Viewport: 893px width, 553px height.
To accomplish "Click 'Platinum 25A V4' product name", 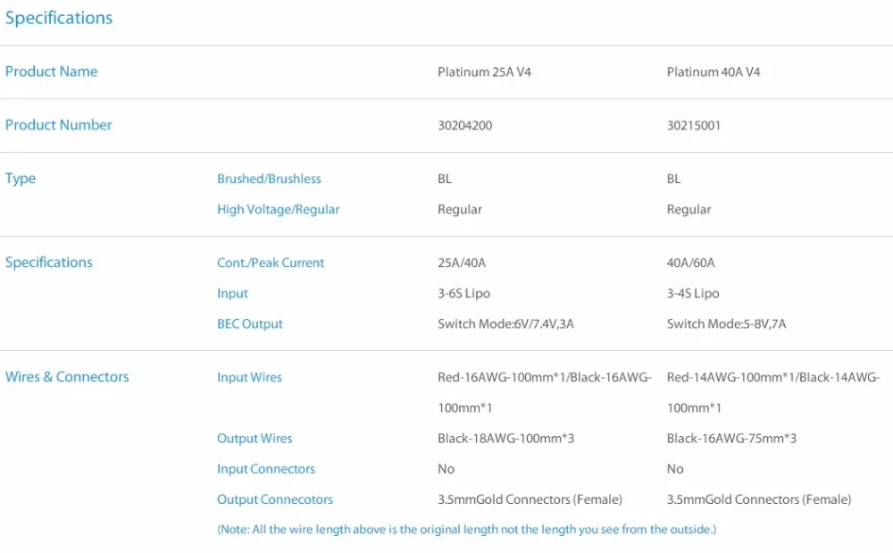I will click(484, 72).
